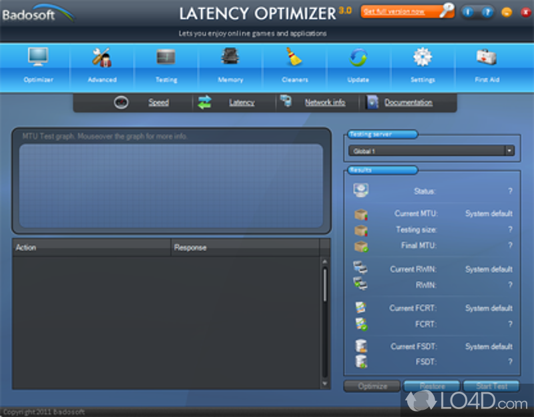534x417 pixels.
Task: Click the scrollbar down arrow in log
Action: [325, 384]
